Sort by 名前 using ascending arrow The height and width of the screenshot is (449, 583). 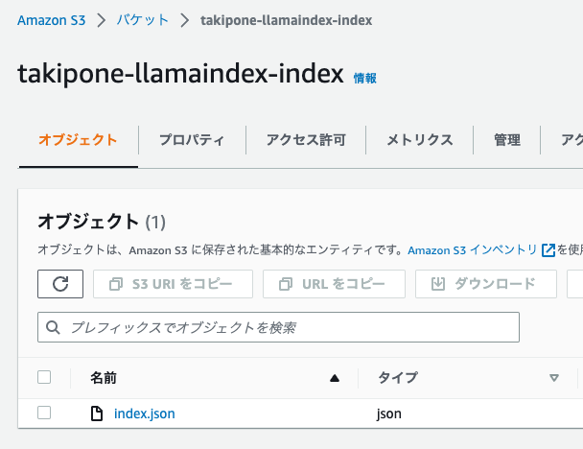tap(335, 378)
